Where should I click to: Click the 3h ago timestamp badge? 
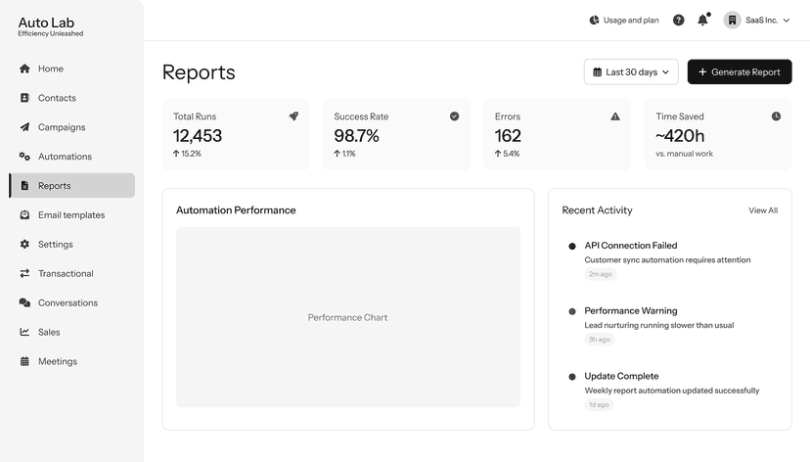600,339
